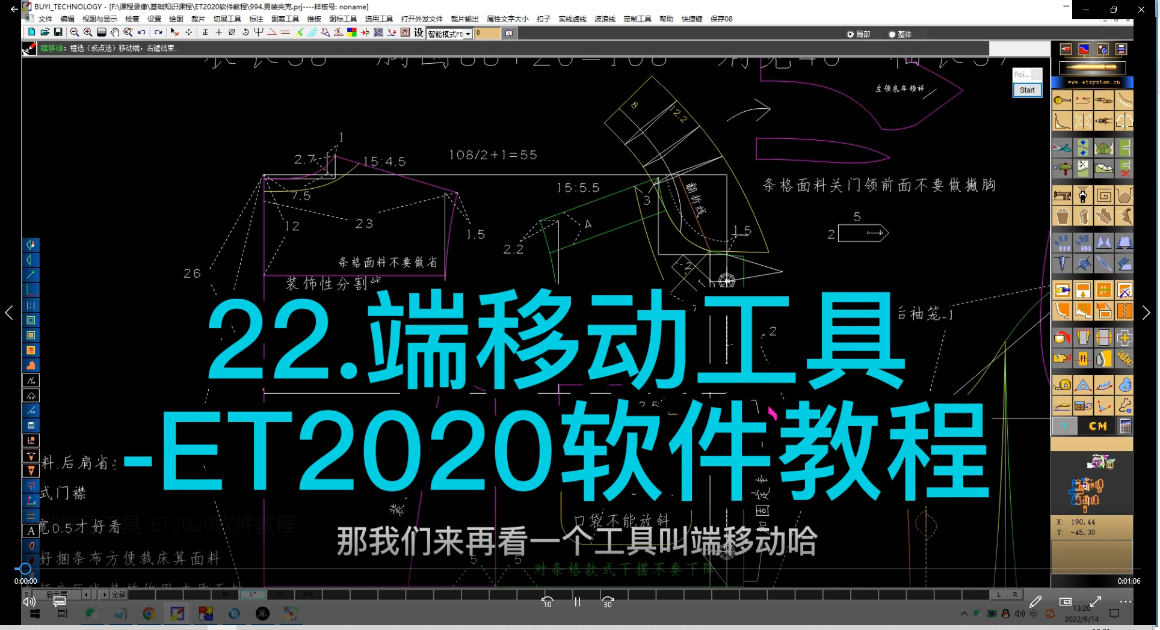Open the 视图与显示 menu

[100, 19]
